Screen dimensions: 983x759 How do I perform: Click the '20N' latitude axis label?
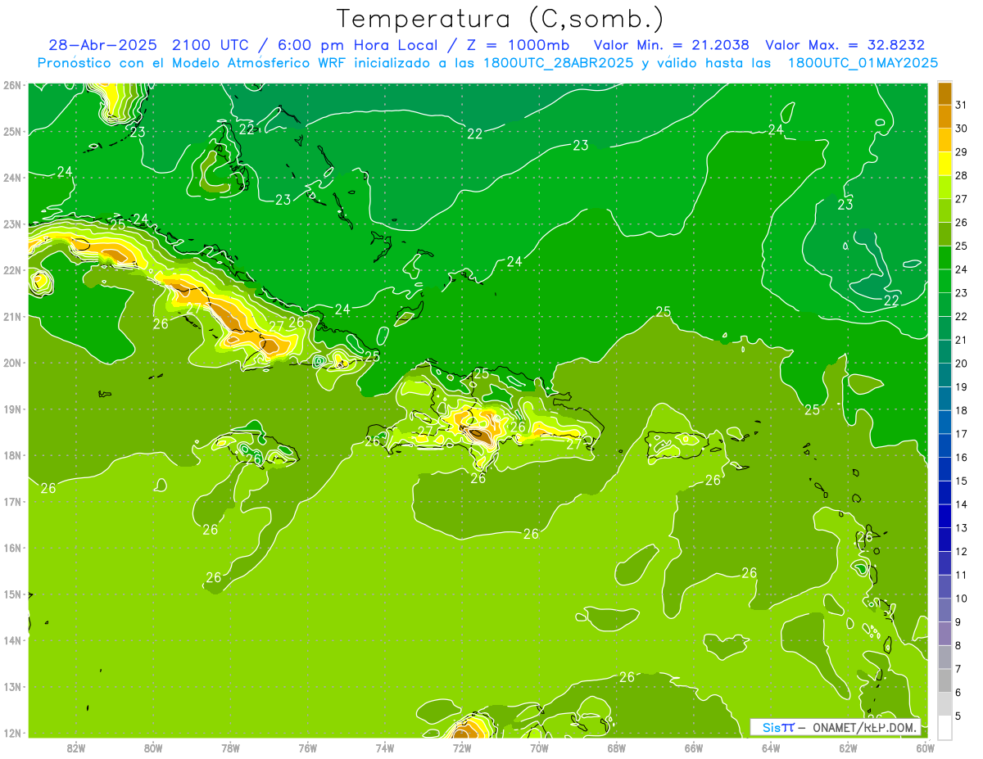(x=12, y=363)
